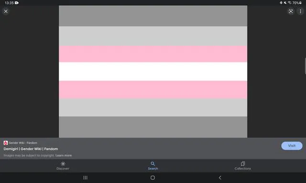This screenshot has width=306, height=183.
Task: Close the image viewer with the X icon
Action: click(x=6, y=11)
